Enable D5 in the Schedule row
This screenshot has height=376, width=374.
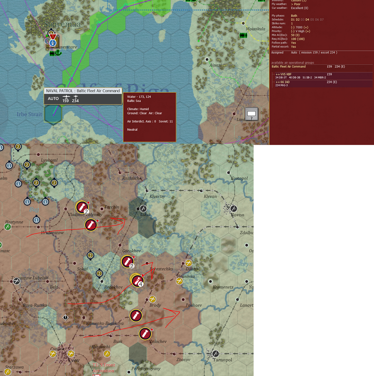click(x=312, y=20)
